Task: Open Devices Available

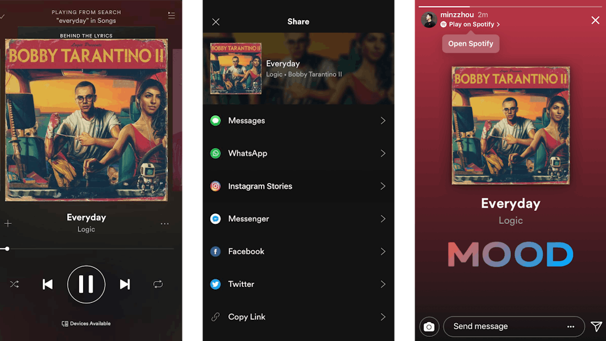Action: [86, 324]
